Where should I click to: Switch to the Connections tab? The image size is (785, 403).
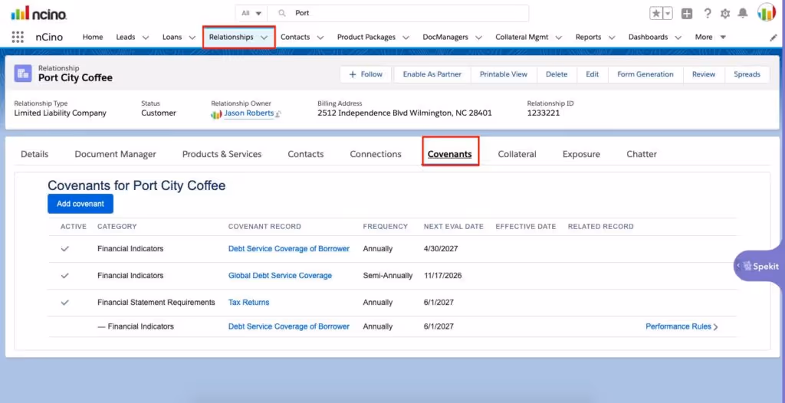[x=376, y=154]
